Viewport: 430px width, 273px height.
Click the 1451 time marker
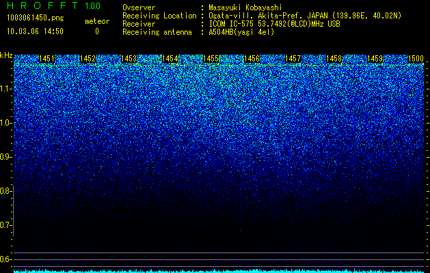[46, 59]
